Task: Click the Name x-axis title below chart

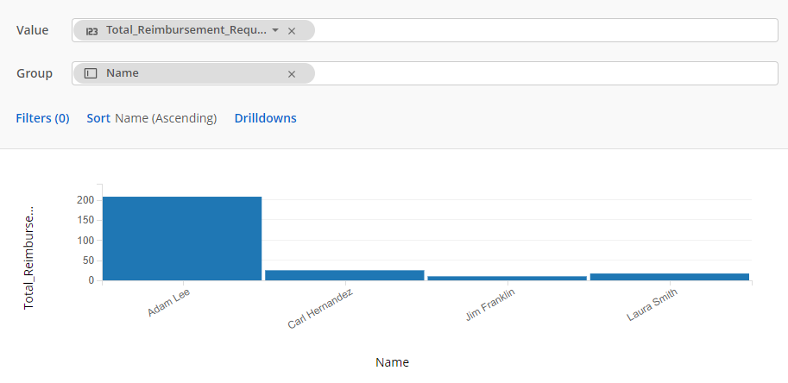Action: point(392,362)
